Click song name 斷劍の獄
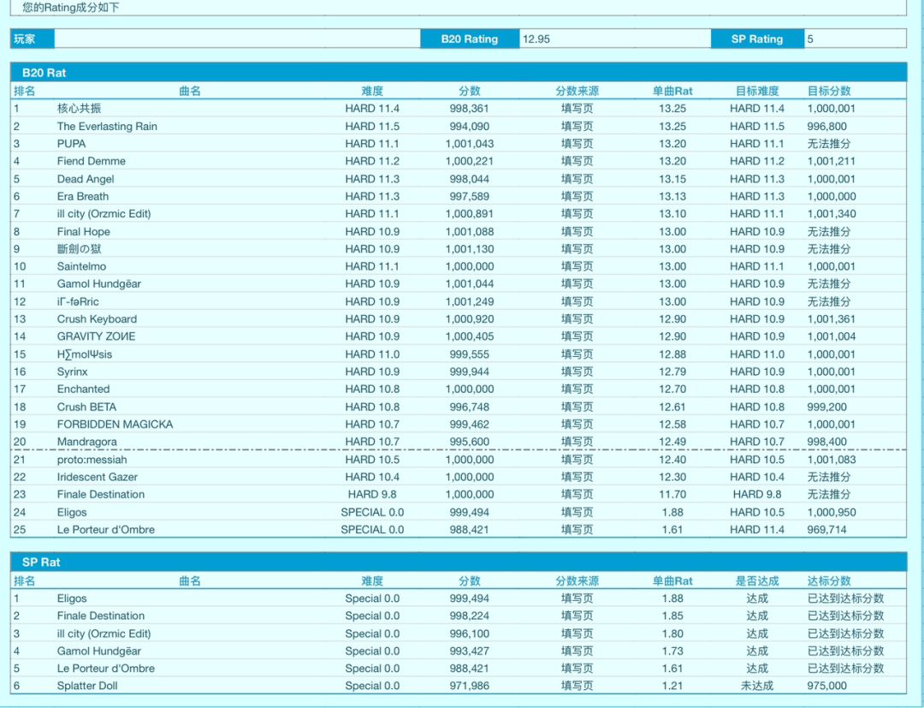This screenshot has height=708, width=924. click(79, 249)
